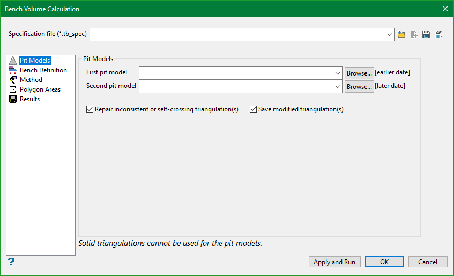Expand the Specification file dropdown

coord(390,35)
